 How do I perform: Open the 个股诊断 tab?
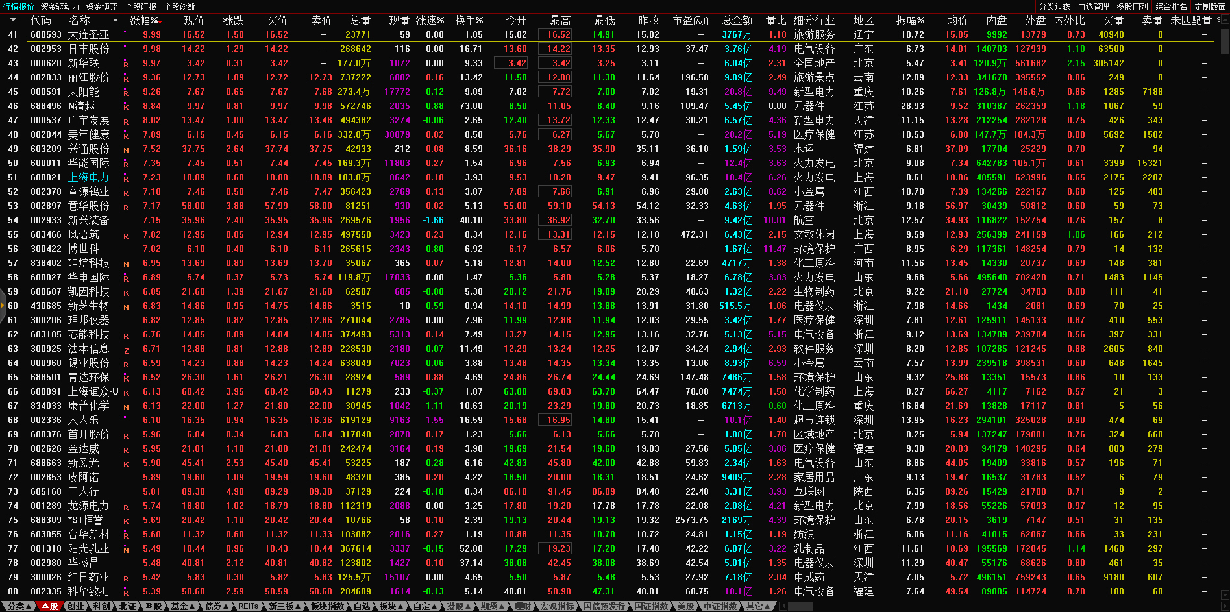coord(180,6)
